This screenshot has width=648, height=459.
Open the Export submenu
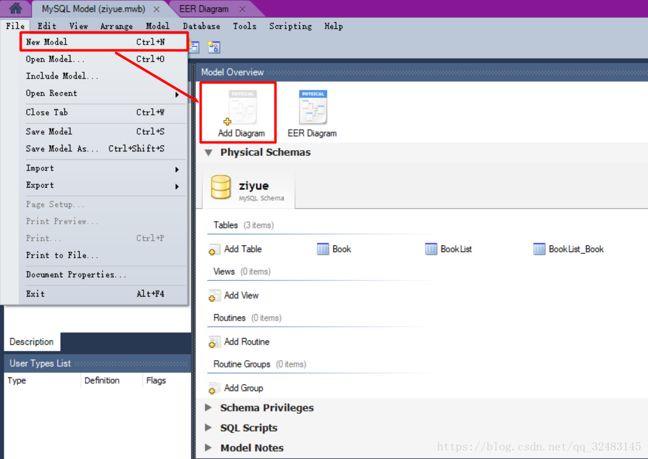click(x=103, y=185)
